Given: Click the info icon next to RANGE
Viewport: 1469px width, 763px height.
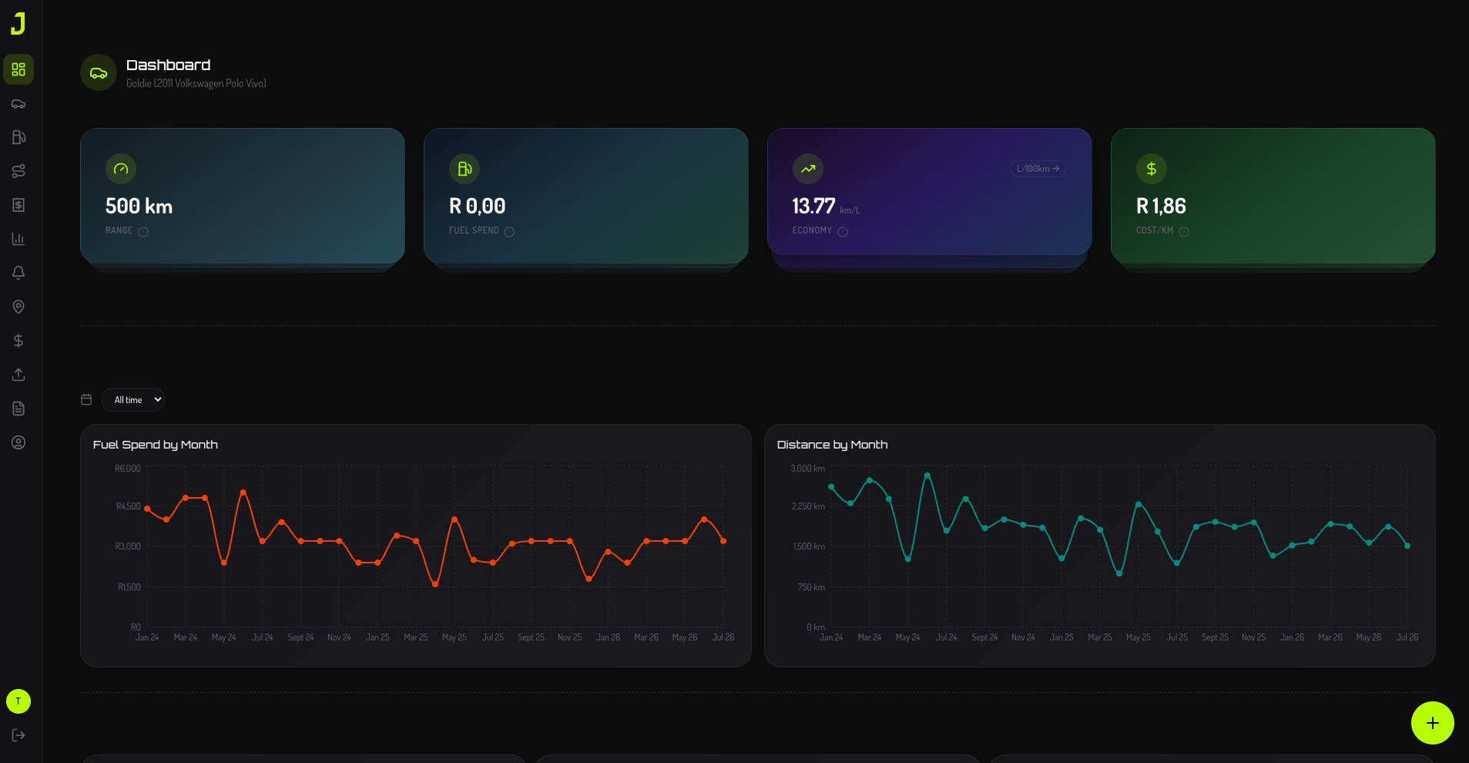Looking at the screenshot, I should (143, 232).
